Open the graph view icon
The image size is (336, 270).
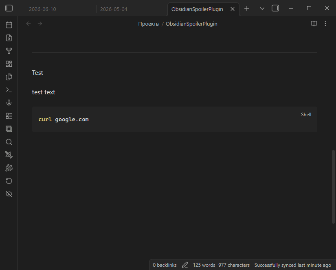9,51
